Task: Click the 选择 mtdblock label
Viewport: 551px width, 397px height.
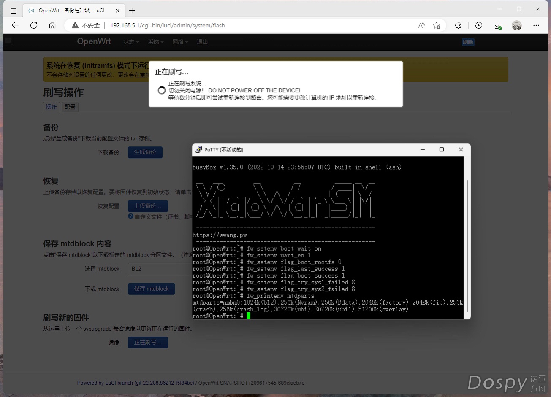Action: click(102, 269)
